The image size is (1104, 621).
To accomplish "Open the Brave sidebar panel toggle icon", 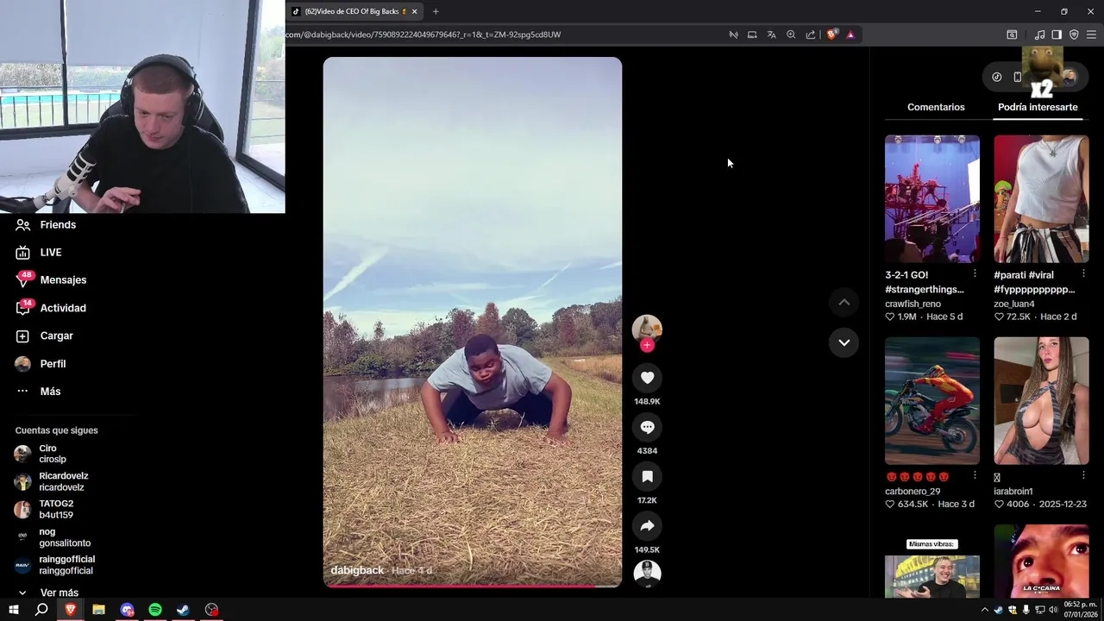I will click(x=1057, y=34).
